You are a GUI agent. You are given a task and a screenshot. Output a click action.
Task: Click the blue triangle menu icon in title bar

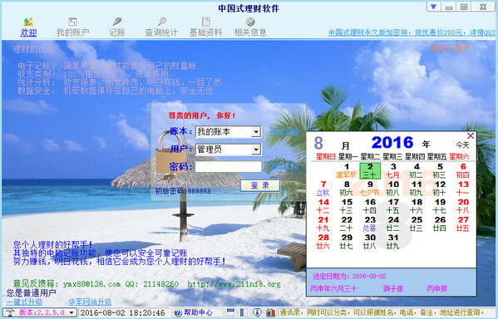(x=433, y=7)
